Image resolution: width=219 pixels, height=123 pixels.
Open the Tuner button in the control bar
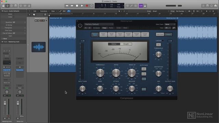131,6
